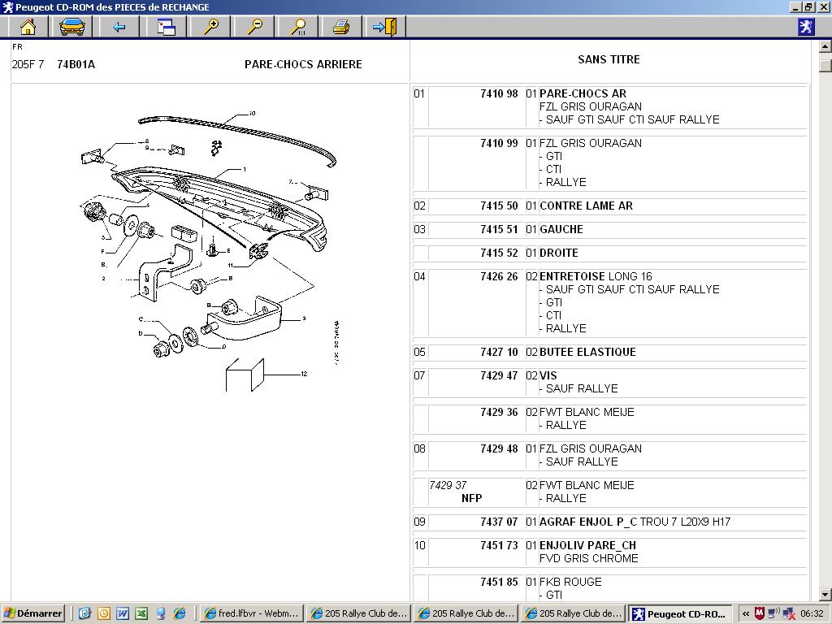
Task: Select part number "7429 47"
Action: point(499,375)
